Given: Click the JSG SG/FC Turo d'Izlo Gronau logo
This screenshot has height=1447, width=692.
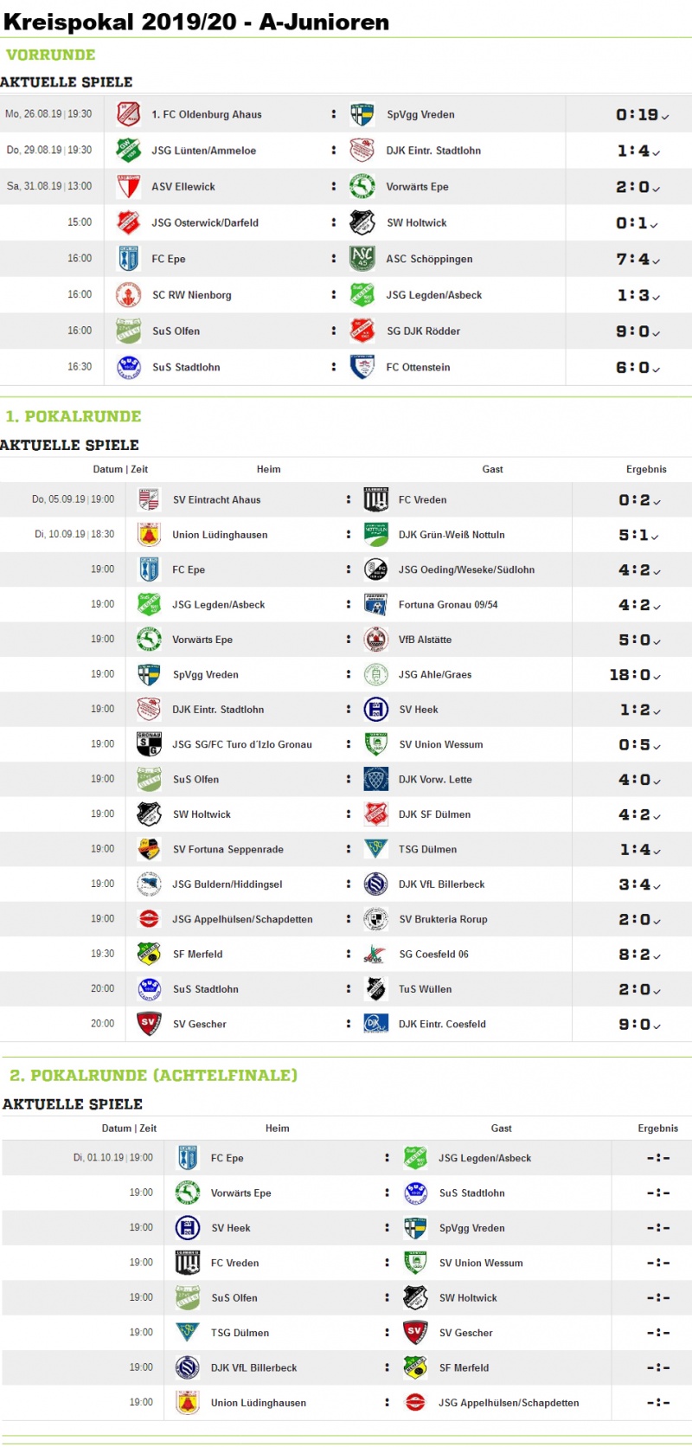Looking at the screenshot, I should [x=150, y=744].
